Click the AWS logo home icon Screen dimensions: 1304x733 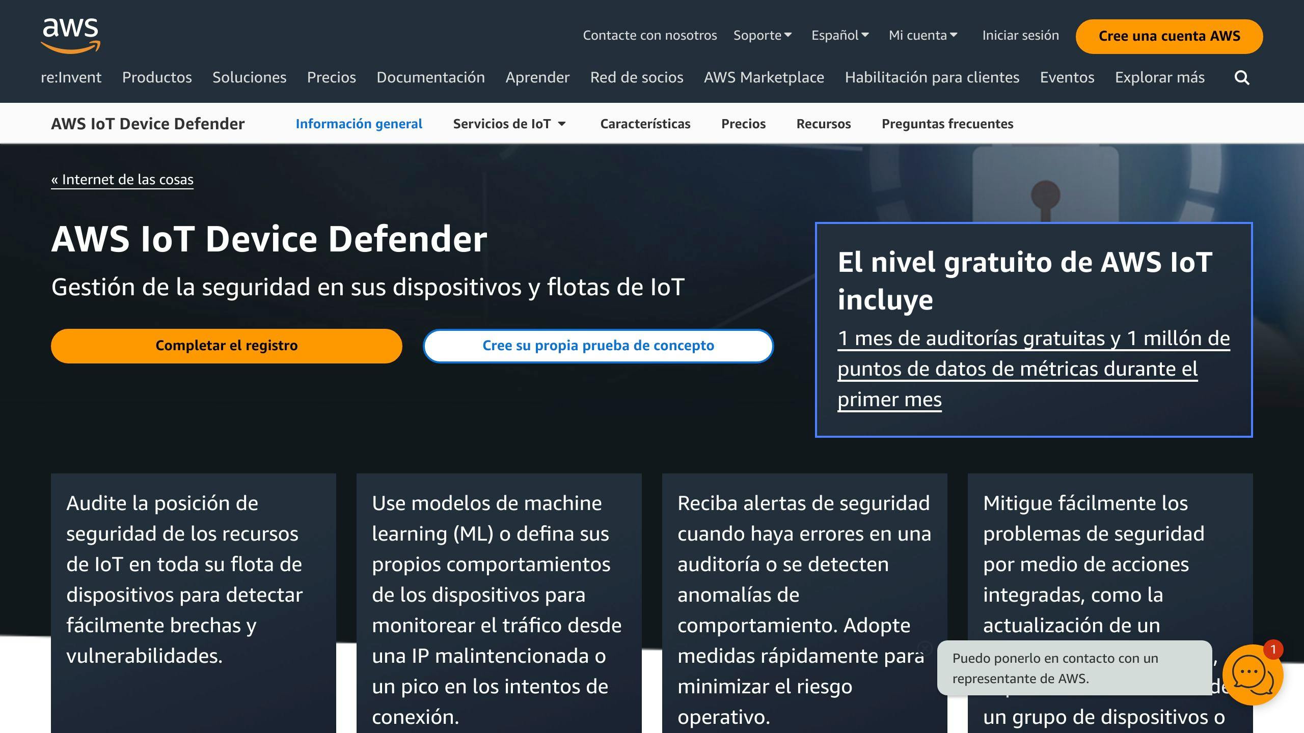[x=70, y=36]
